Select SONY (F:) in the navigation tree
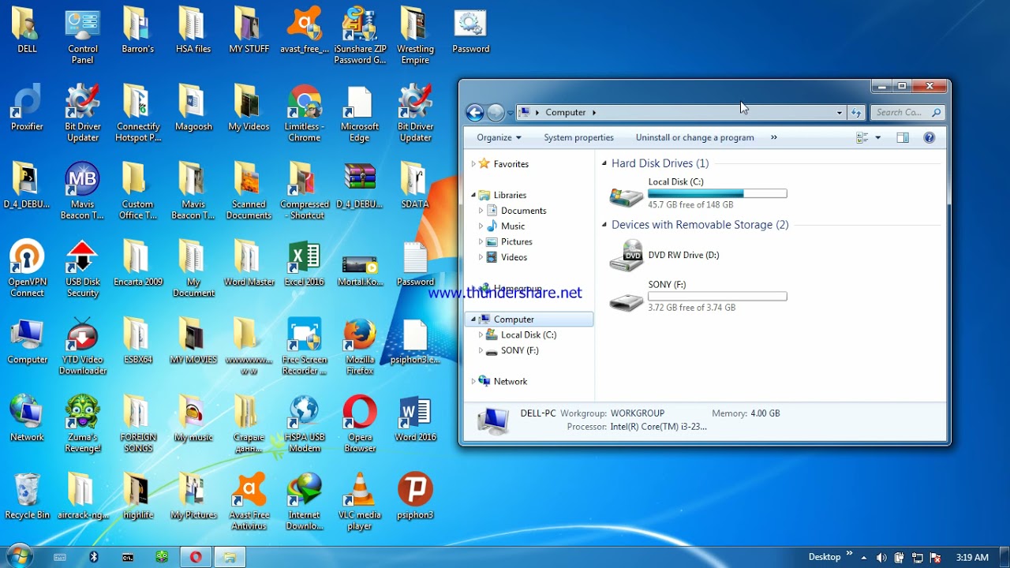This screenshot has height=568, width=1010. 519,350
